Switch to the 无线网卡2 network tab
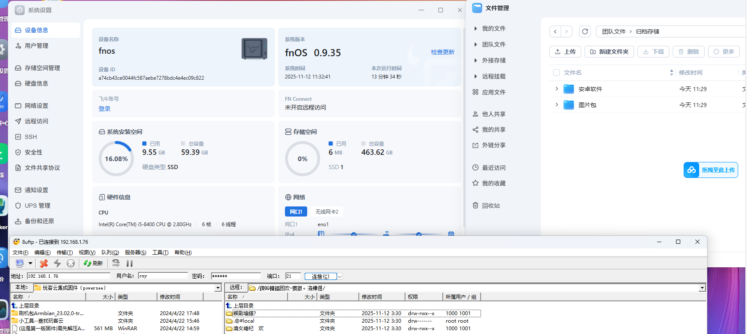This screenshot has width=747, height=334. coord(327,211)
